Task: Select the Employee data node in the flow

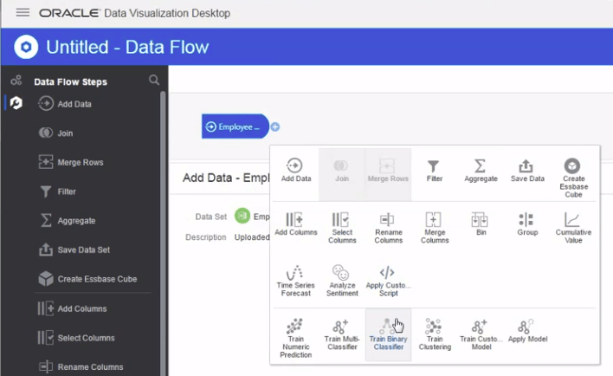Action: click(x=235, y=126)
